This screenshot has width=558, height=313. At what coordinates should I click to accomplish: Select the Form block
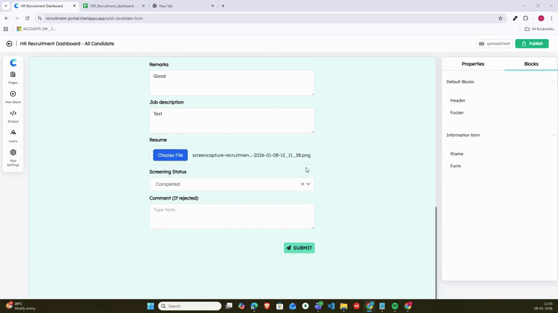point(455,166)
